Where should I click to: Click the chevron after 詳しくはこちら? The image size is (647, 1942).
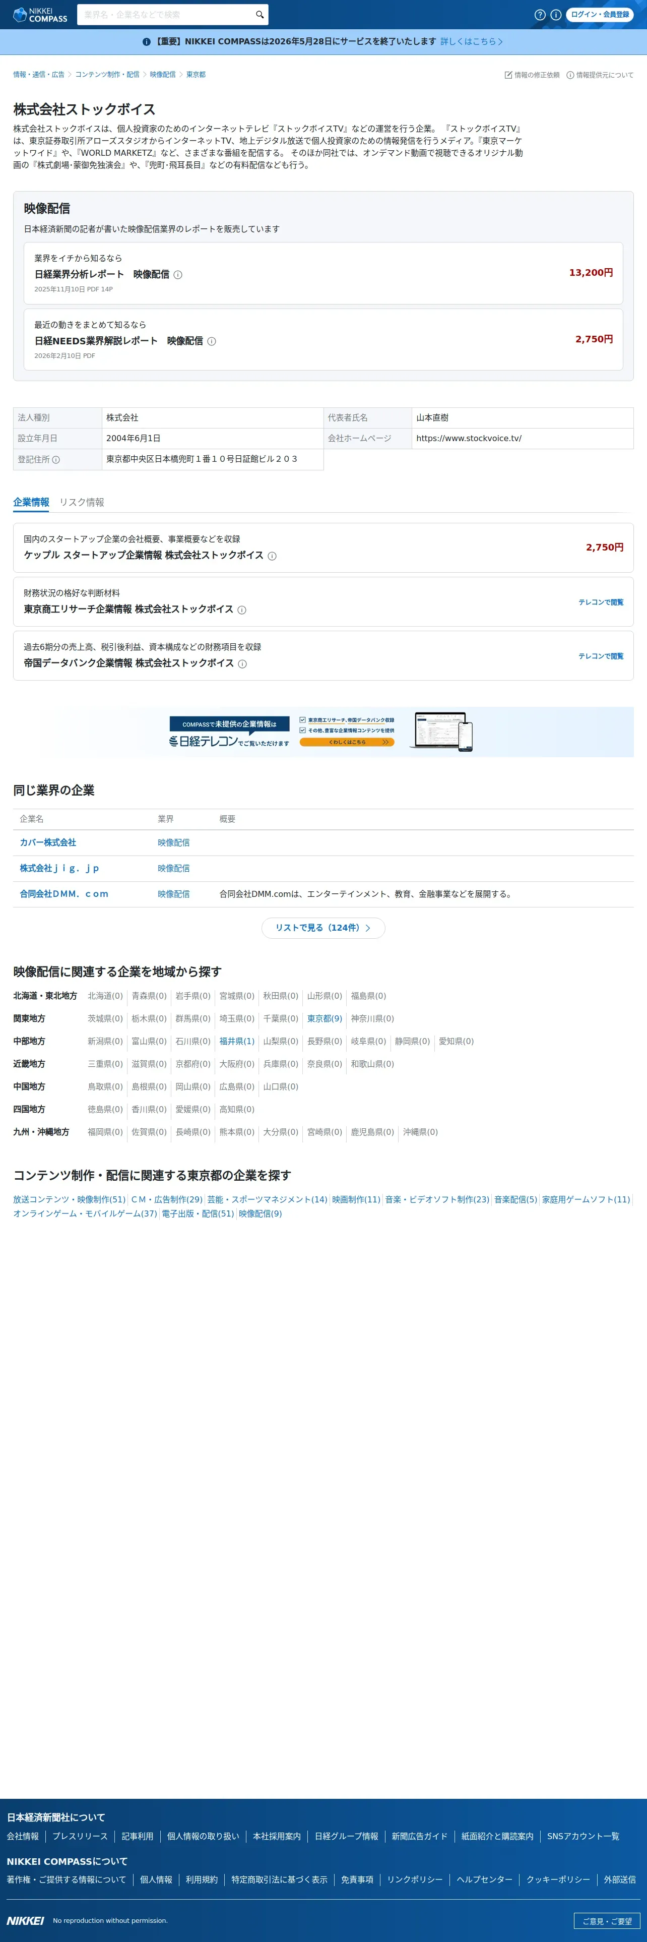500,42
